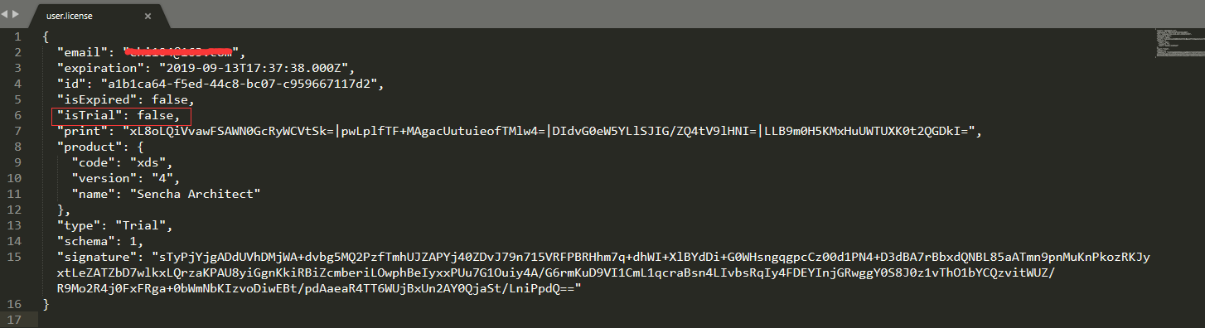Viewport: 1205px width, 328px height.
Task: Click the previous tab left arrow
Action: coord(6,15)
